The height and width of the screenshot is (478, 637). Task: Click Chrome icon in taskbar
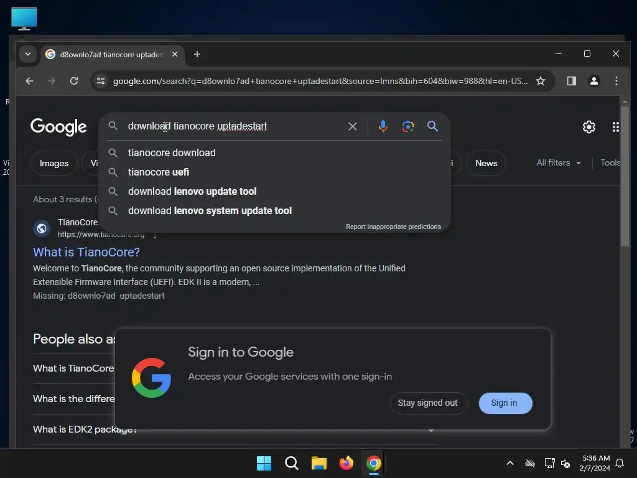pos(374,463)
